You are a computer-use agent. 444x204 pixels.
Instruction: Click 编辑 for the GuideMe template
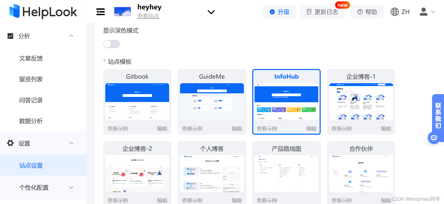[237, 129]
